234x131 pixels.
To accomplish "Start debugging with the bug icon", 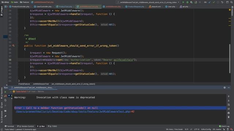I will [x=187, y=2].
